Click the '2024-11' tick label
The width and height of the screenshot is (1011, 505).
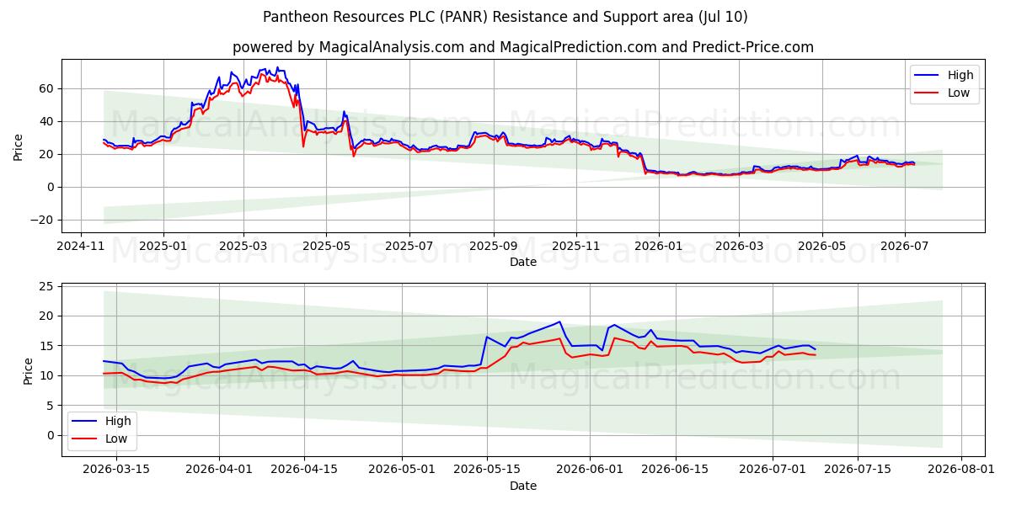click(81, 247)
